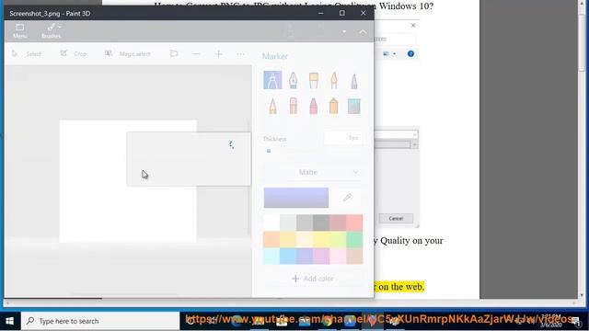Open the Windows Start menu
This screenshot has width=589, height=331.
pyautogui.click(x=10, y=321)
